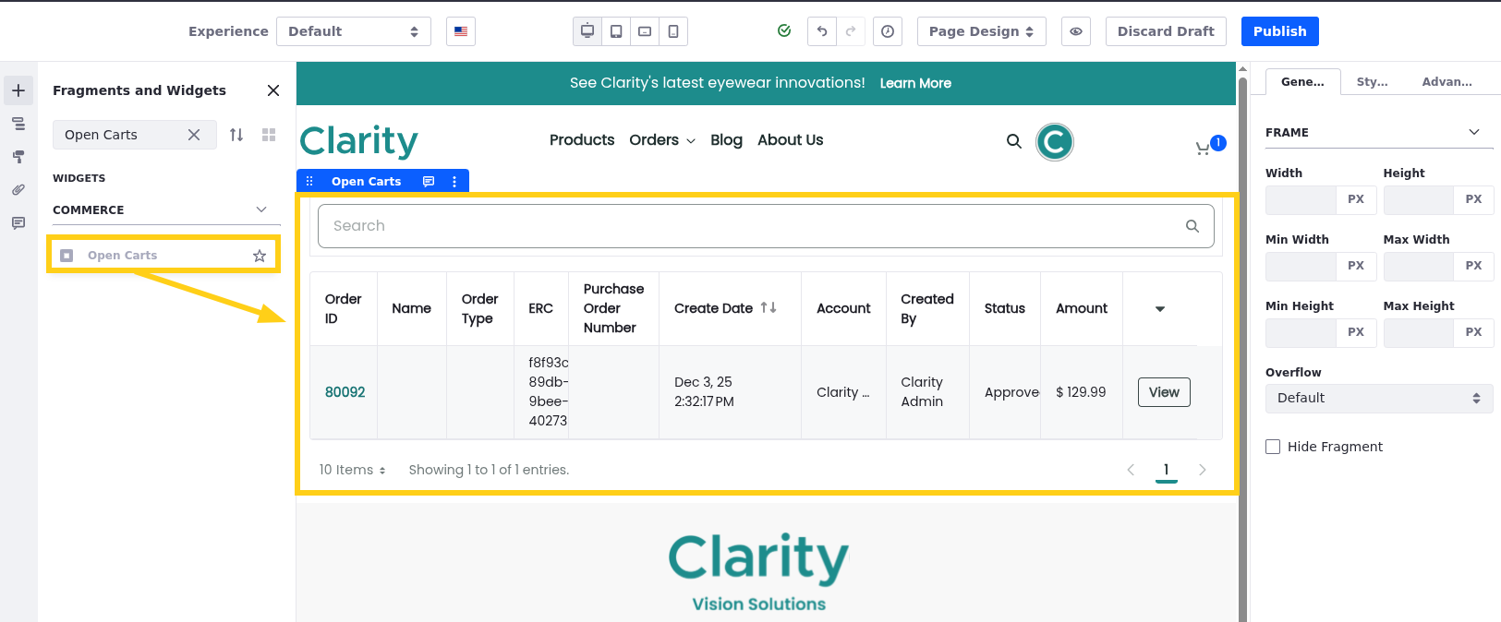
Task: Click the green saved status check icon
Action: point(784,30)
